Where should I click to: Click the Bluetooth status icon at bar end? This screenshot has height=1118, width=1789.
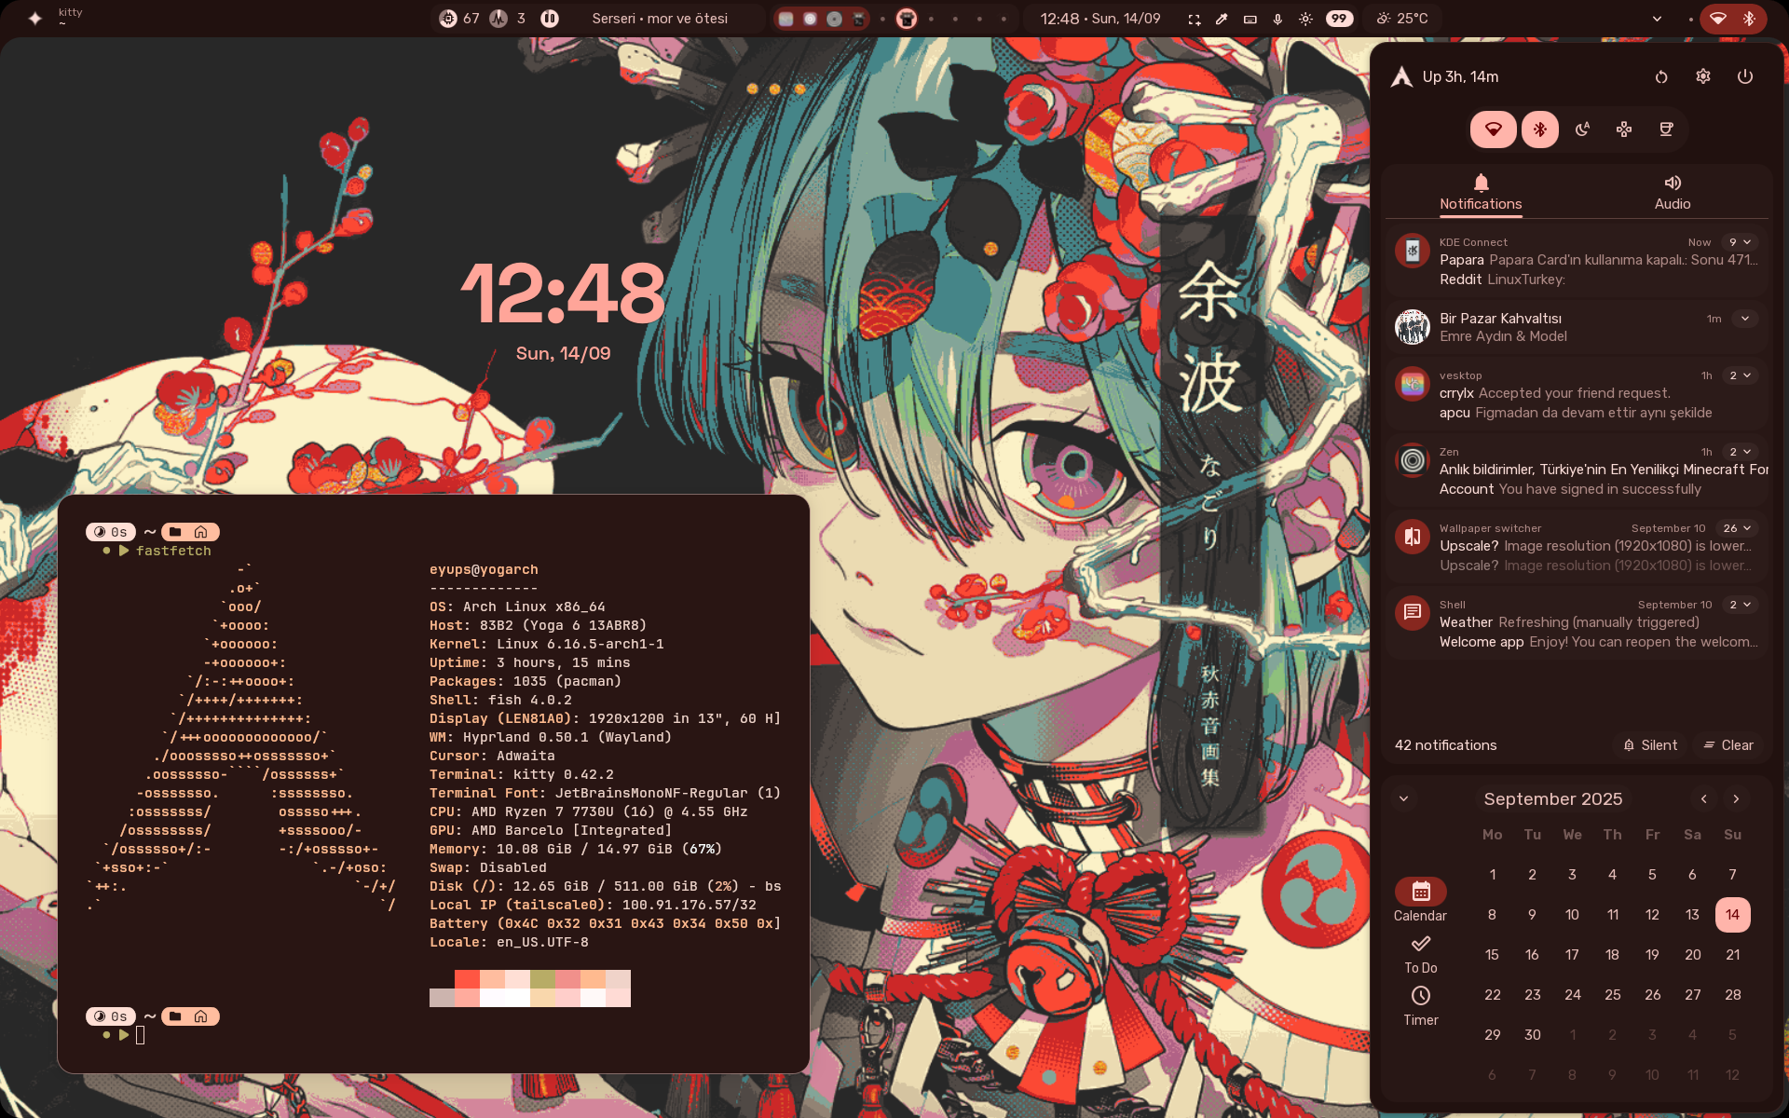coord(1749,19)
